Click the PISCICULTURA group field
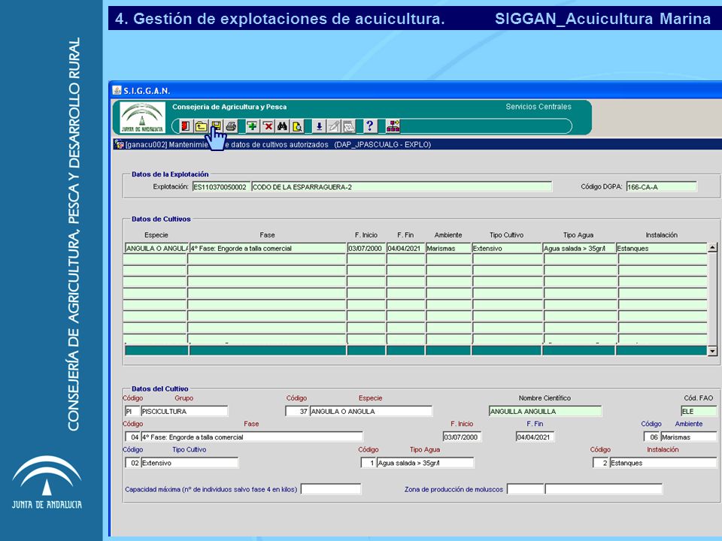 184,411
